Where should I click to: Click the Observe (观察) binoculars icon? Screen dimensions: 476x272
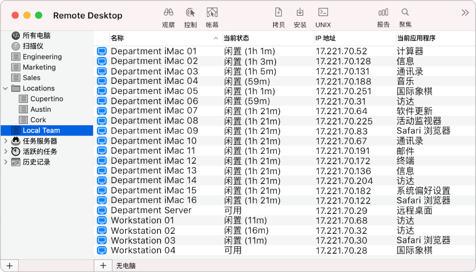pos(168,12)
